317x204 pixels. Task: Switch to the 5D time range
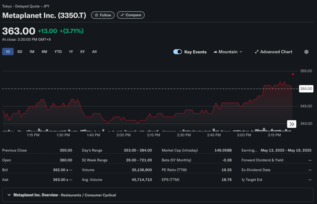click(x=20, y=52)
